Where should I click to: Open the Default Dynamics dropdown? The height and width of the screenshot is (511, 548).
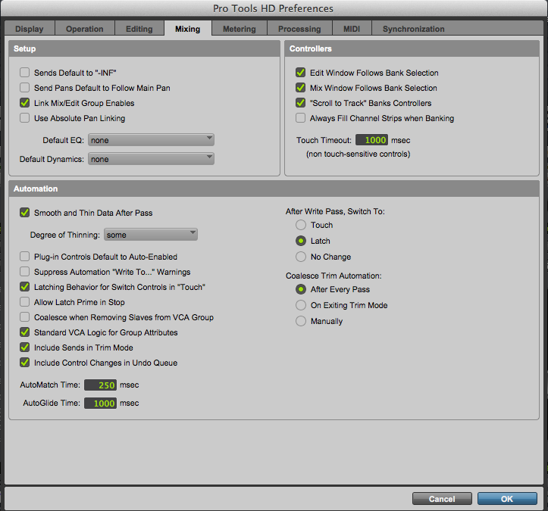(151, 159)
